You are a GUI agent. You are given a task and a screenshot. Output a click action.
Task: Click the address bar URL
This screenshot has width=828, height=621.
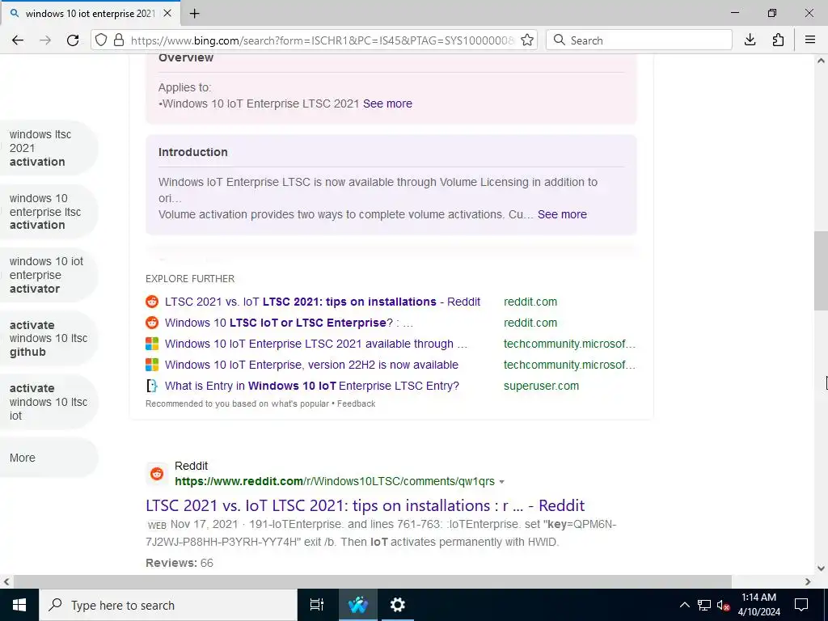[322, 40]
